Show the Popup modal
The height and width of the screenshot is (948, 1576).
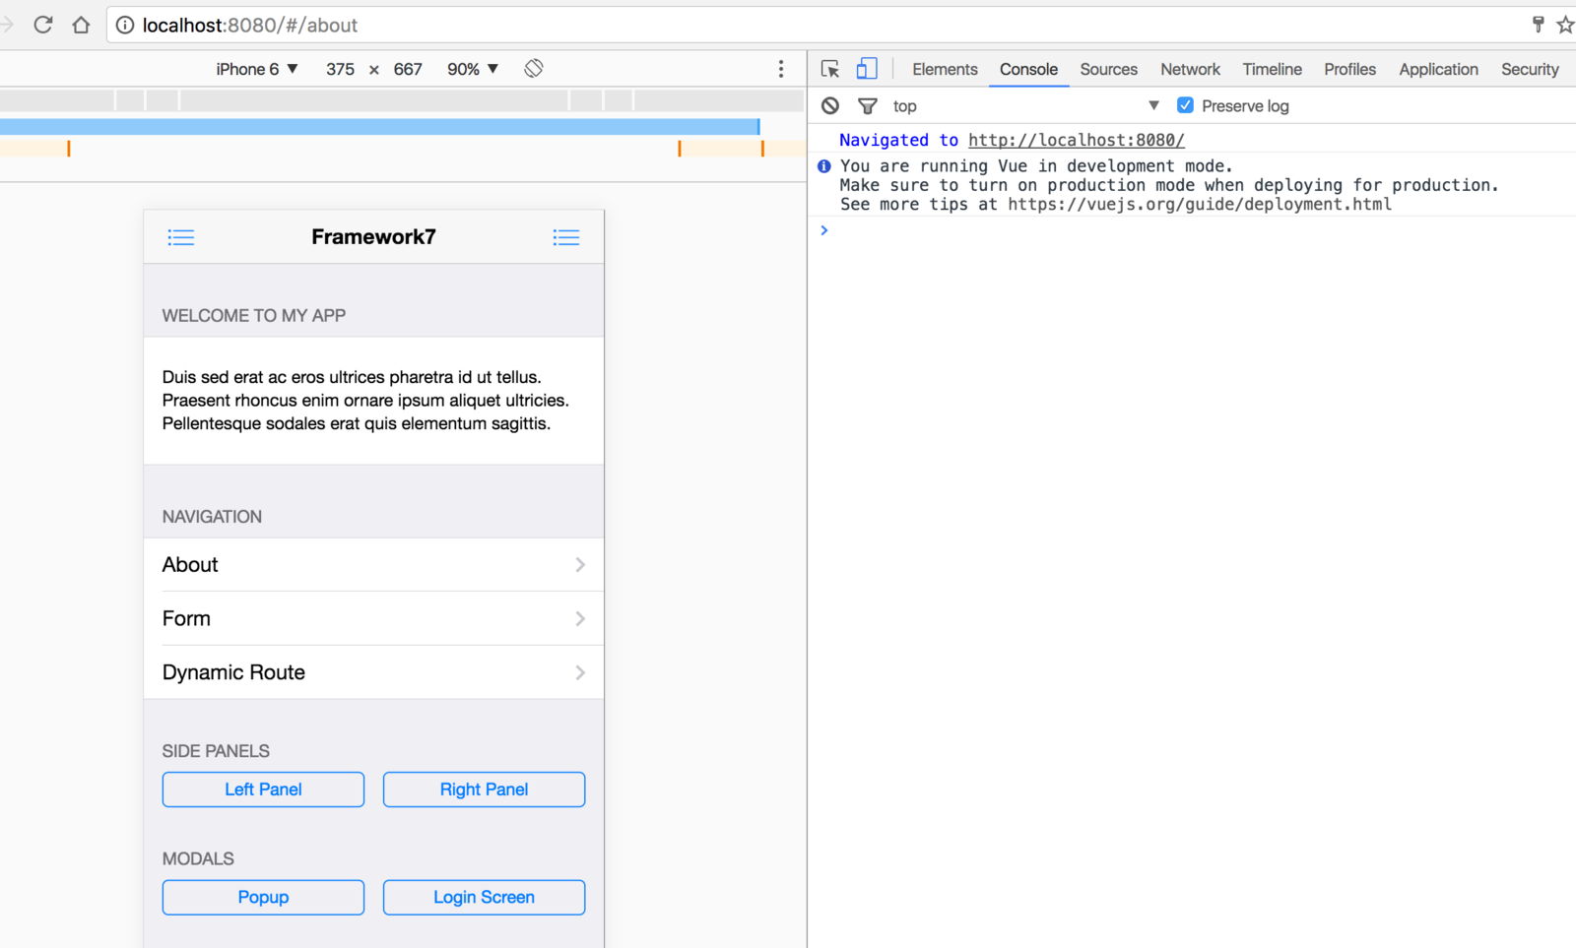click(263, 898)
